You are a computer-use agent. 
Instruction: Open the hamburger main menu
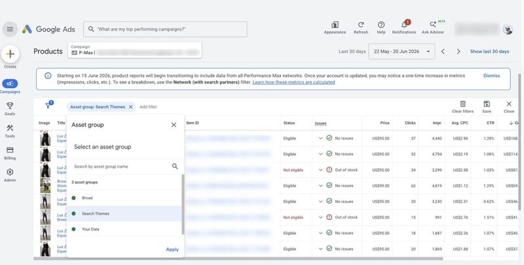[x=10, y=29]
